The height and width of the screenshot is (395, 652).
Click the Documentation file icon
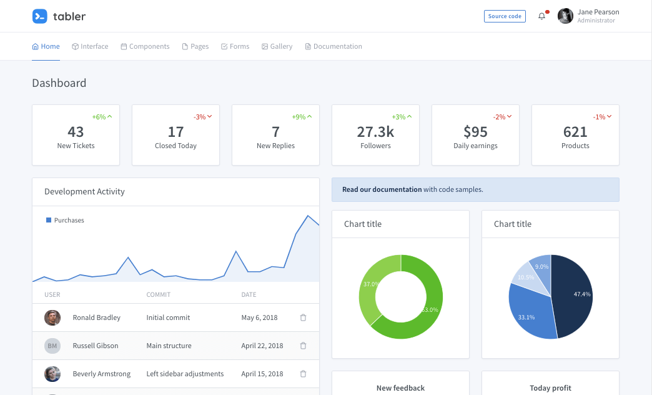pyautogui.click(x=307, y=46)
